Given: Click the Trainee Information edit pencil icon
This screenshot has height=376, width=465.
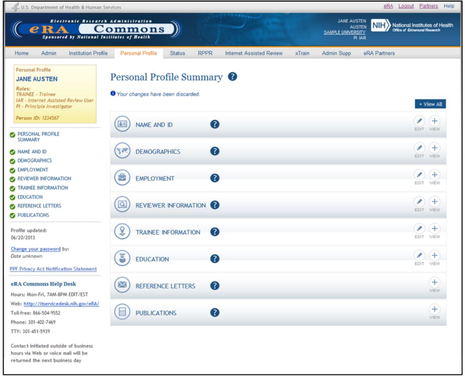Looking at the screenshot, I should [419, 228].
